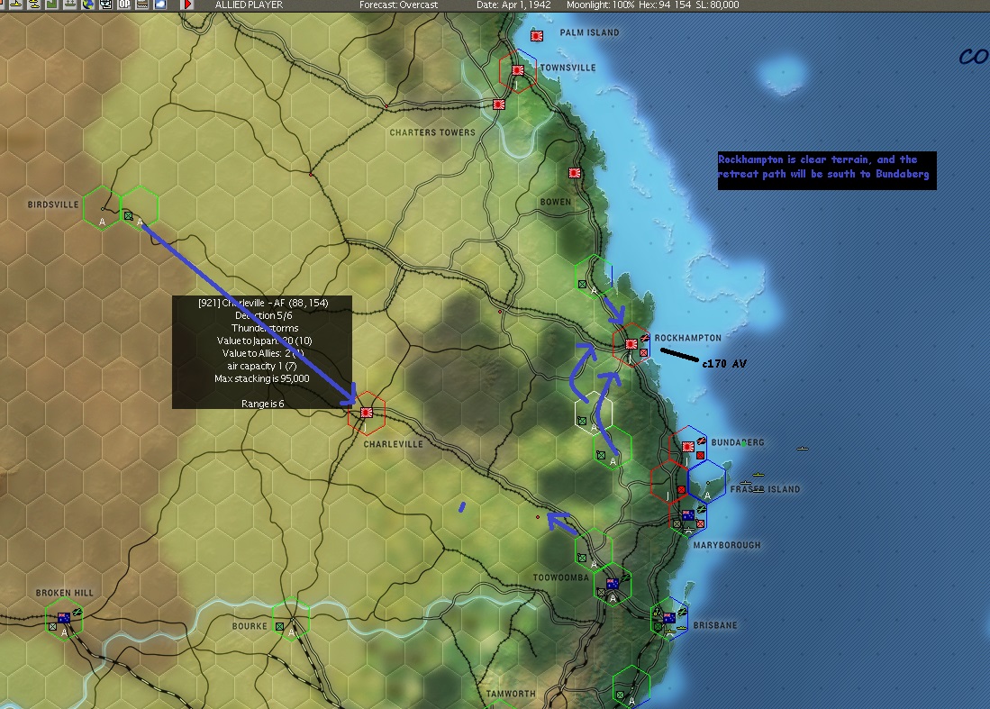Image resolution: width=990 pixels, height=709 pixels.
Task: Click Allied hex on Fraser Island
Action: (x=706, y=481)
